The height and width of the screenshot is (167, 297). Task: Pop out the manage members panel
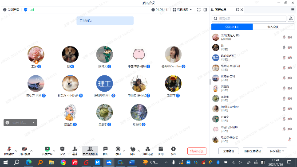(x=238, y=10)
